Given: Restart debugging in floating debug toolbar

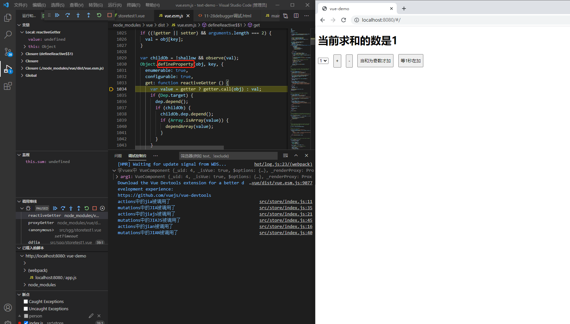Looking at the screenshot, I should pyautogui.click(x=99, y=15).
